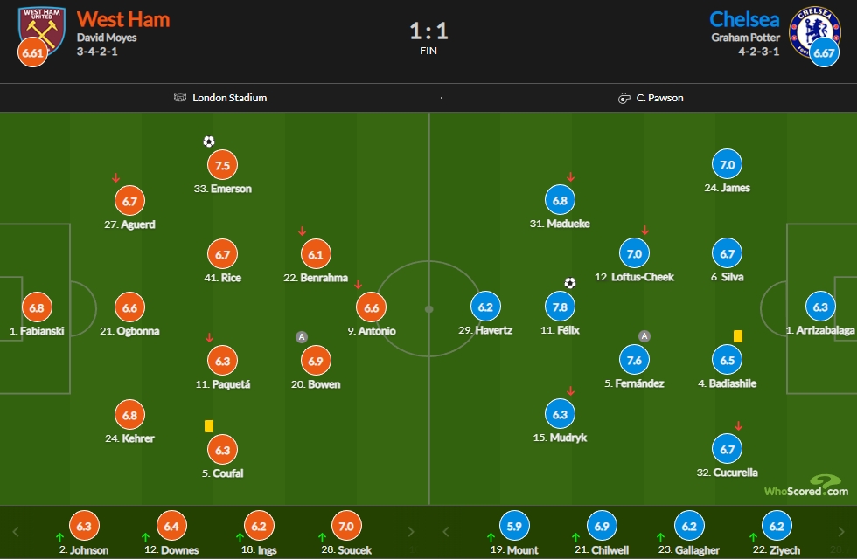Click the referee whistle icon beside C. Pawson

[624, 98]
